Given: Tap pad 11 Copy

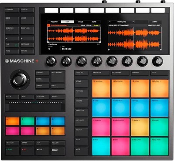Looking at the screenshot, I should pos(140,108).
